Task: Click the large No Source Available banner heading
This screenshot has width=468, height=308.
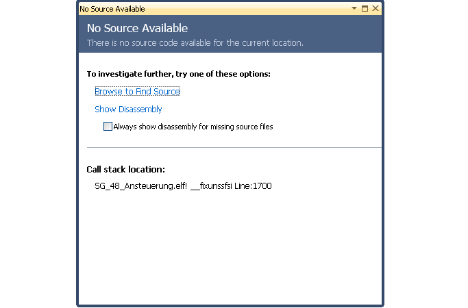Action: [137, 28]
